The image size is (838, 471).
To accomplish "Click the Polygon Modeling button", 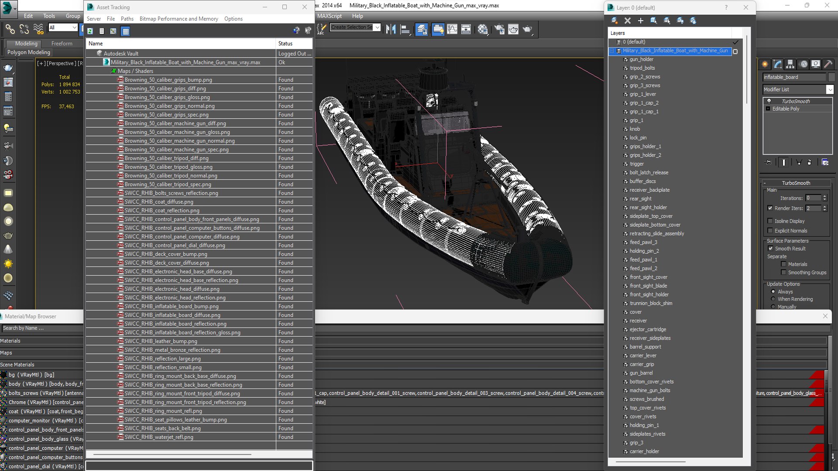I will (x=28, y=52).
